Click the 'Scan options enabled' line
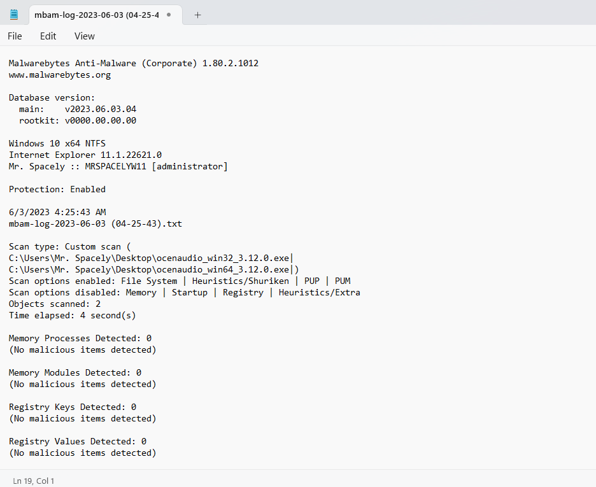Screen dimensions: 596x487 [180, 281]
